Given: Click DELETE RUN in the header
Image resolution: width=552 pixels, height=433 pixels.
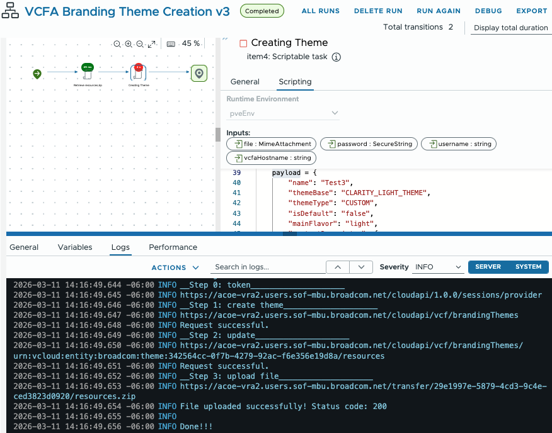Looking at the screenshot, I should point(378,11).
